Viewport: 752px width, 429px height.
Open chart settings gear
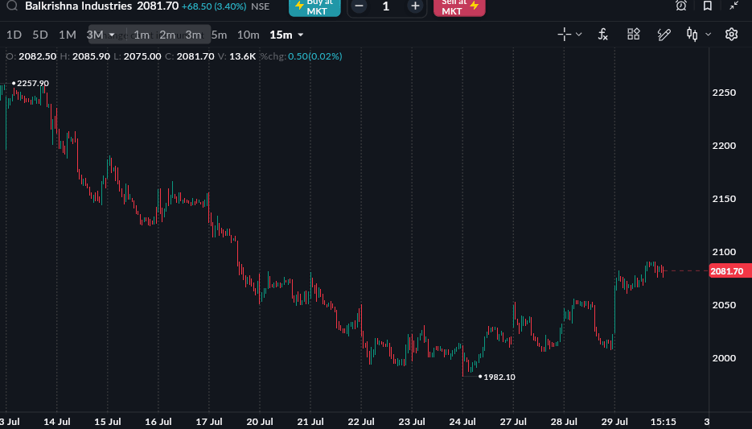tap(731, 35)
